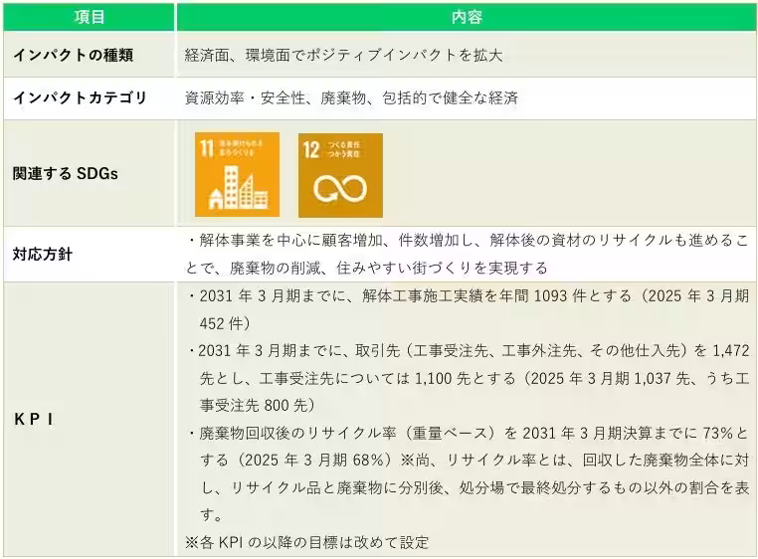Viewport: 758px width, 559px height.
Task: Click the text 事受注先 800 先）
Action: [x=258, y=405]
